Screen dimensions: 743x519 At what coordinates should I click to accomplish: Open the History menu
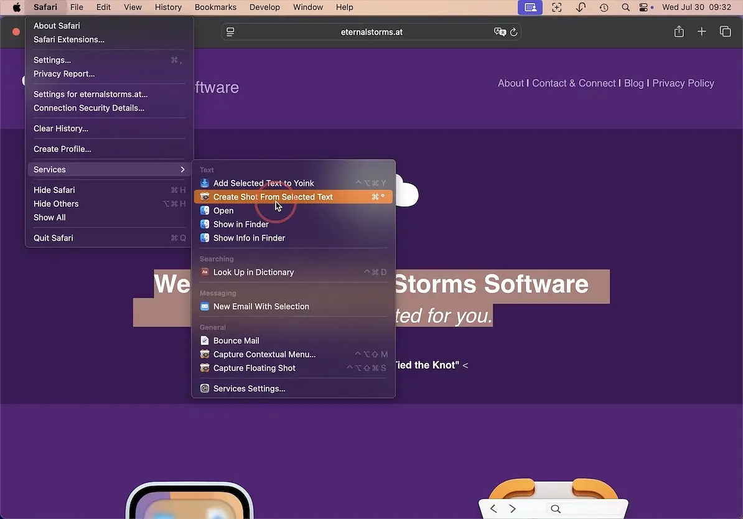(x=168, y=7)
